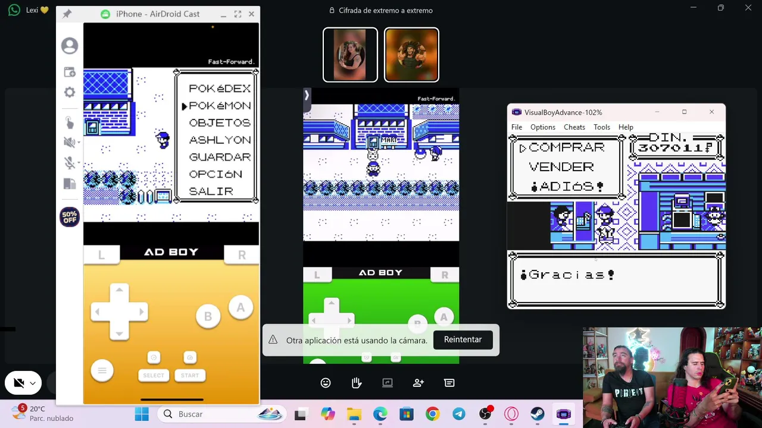Tap the SELECT button on orange emulator

(154, 375)
